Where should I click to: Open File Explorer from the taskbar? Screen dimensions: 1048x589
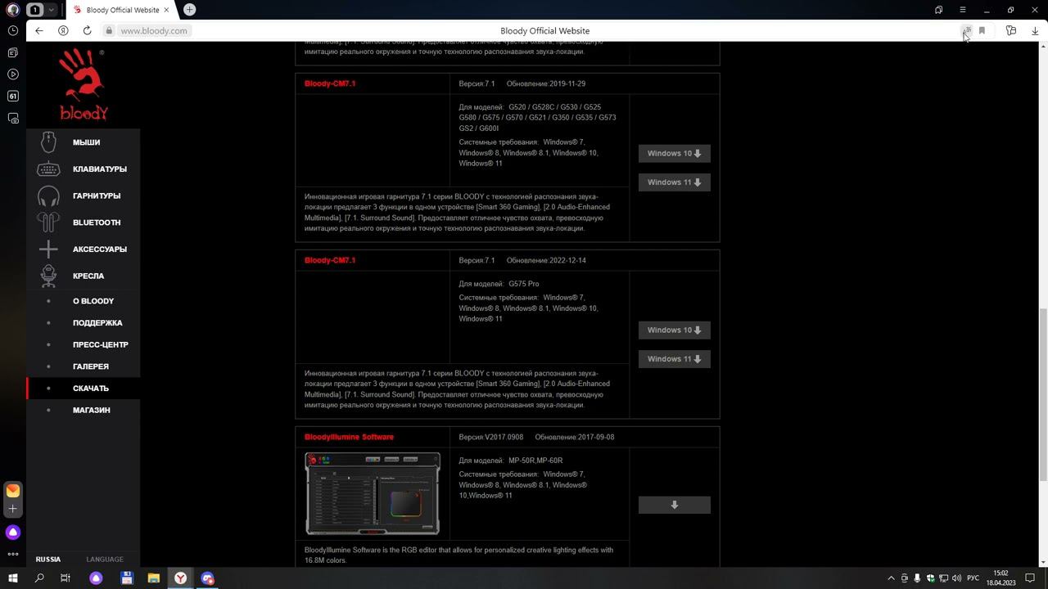pos(153,578)
